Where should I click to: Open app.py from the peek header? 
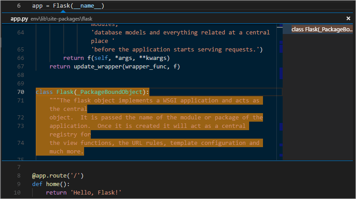19,19
